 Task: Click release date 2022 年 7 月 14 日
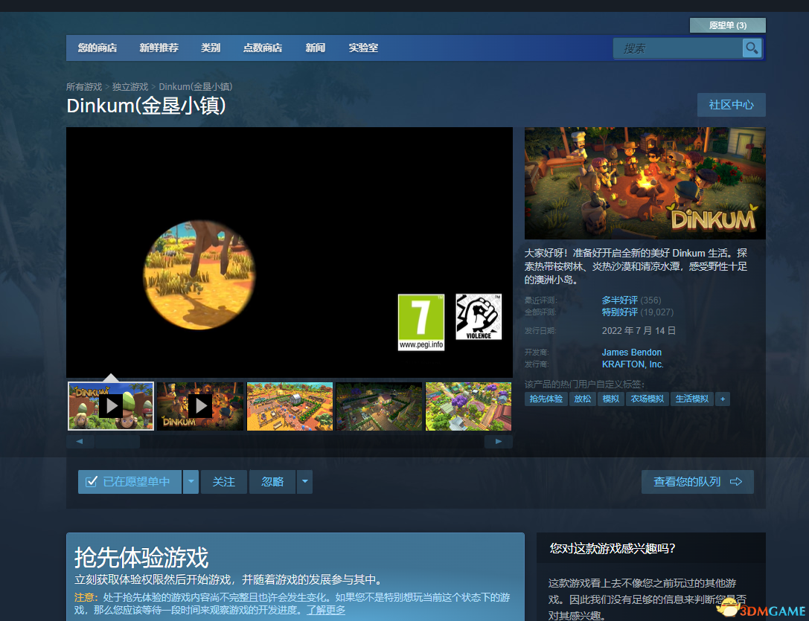pyautogui.click(x=639, y=331)
